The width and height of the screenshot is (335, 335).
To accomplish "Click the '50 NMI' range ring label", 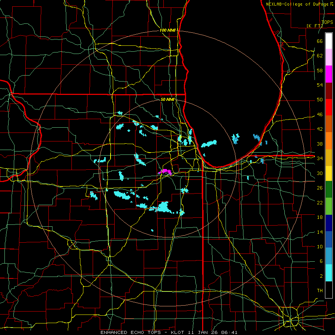I will [167, 99].
